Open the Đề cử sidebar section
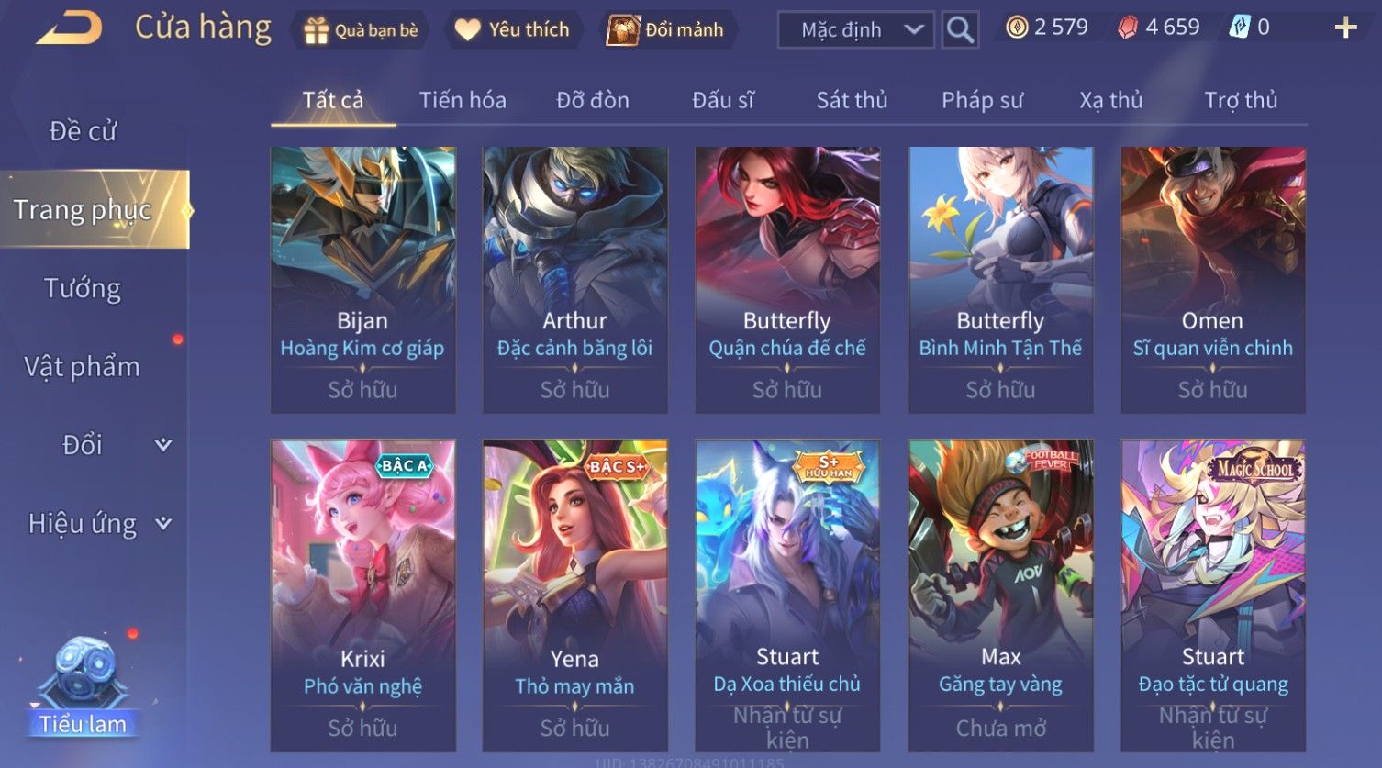Image resolution: width=1382 pixels, height=768 pixels. click(83, 131)
